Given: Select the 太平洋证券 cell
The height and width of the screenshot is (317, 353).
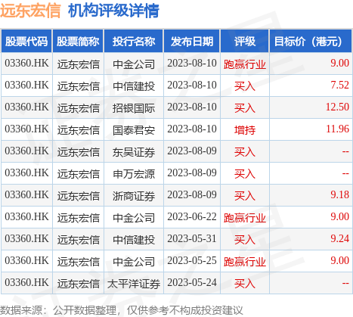Looking at the screenshot, I should click(134, 283).
